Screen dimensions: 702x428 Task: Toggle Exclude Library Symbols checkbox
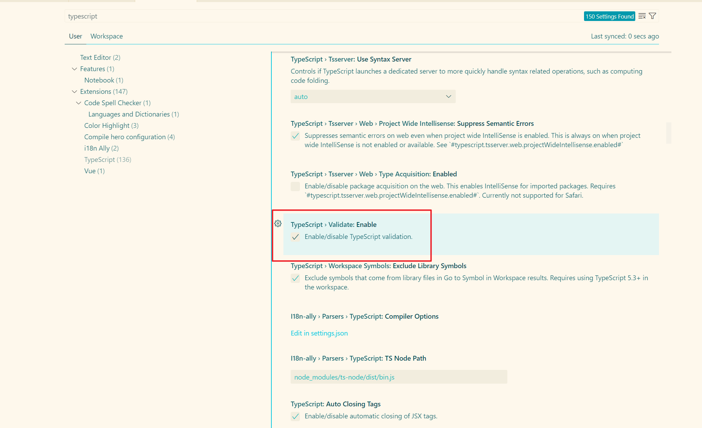tap(295, 278)
